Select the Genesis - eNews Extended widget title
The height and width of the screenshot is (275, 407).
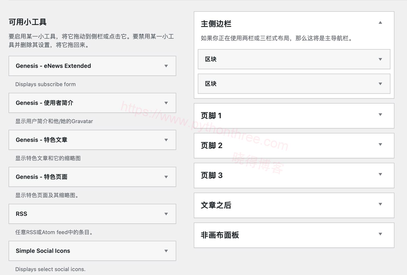tap(53, 66)
